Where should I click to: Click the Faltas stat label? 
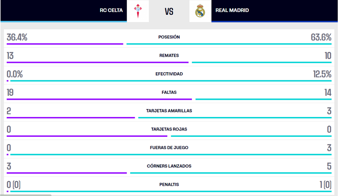point(169,92)
